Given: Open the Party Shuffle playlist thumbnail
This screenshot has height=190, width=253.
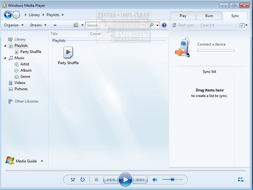Looking at the screenshot, I should [x=68, y=52].
